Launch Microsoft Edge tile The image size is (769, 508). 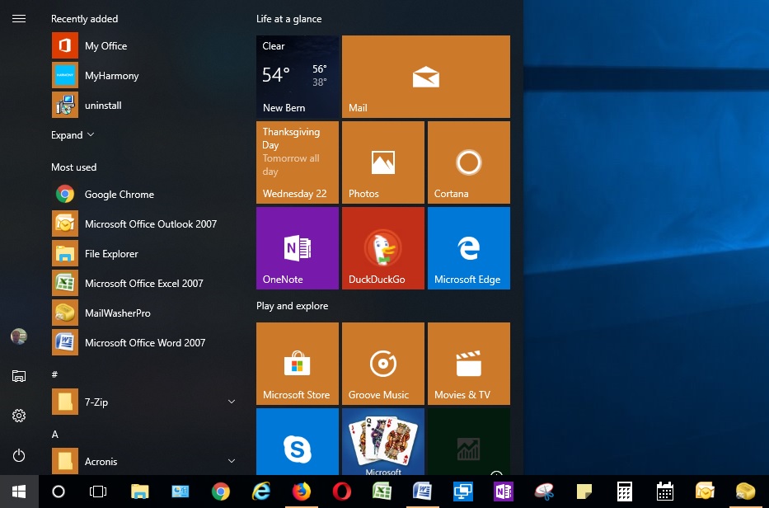[468, 247]
